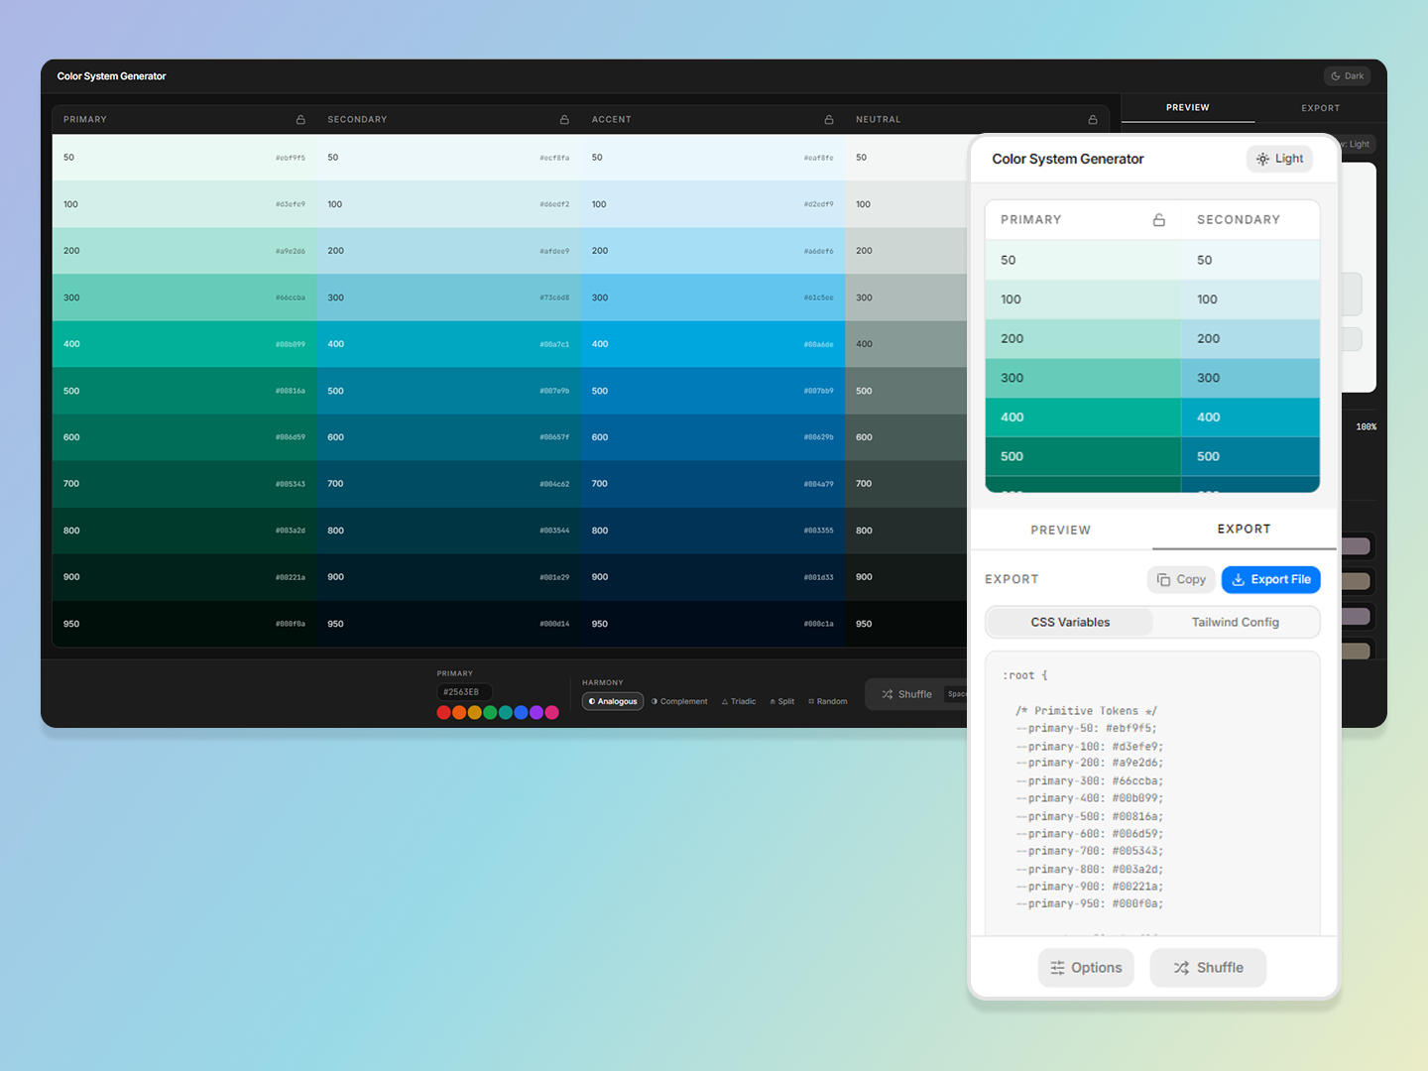Click hex value #a6def6 in accent 200

[819, 251]
